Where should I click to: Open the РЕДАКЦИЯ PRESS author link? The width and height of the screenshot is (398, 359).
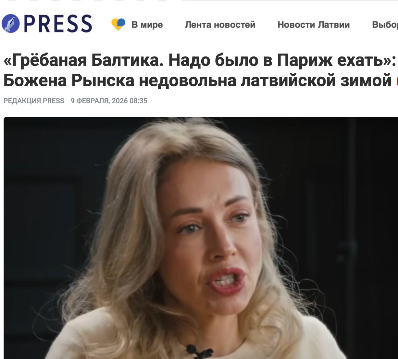34,101
